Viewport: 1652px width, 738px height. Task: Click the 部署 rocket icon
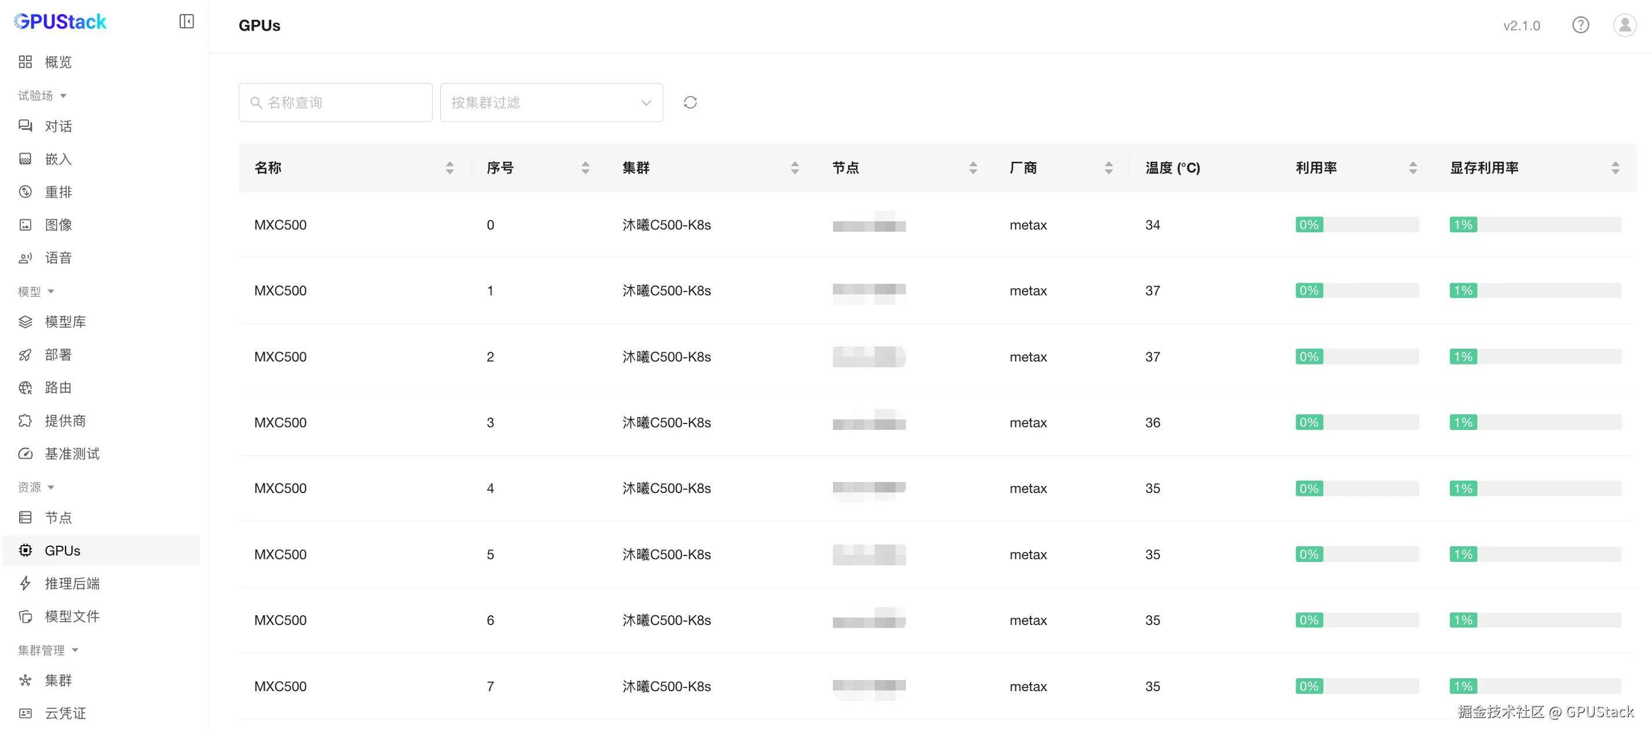click(25, 355)
